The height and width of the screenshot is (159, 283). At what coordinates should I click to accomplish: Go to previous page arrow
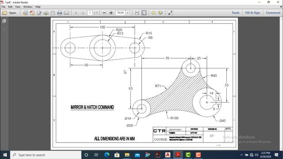coord(76,13)
